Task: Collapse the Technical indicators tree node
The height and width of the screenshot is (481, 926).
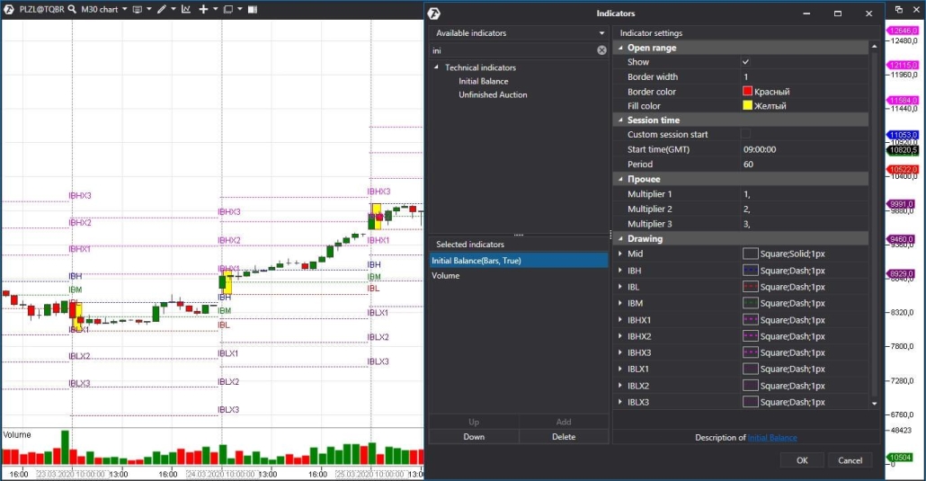Action: click(436, 67)
